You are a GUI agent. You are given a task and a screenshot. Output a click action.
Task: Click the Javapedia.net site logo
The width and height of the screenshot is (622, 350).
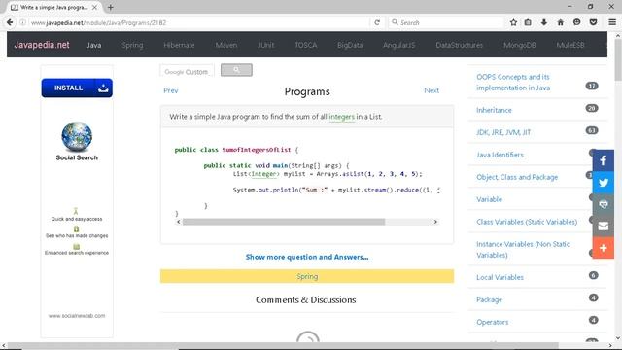(x=42, y=45)
